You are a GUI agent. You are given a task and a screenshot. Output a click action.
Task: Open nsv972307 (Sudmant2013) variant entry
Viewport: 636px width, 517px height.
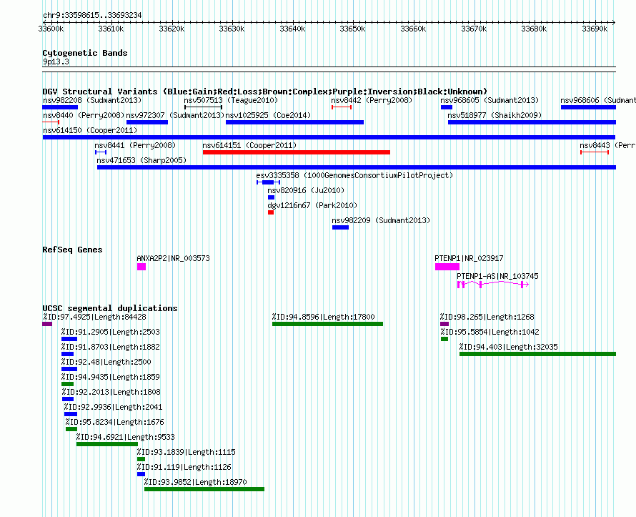pyautogui.click(x=175, y=115)
